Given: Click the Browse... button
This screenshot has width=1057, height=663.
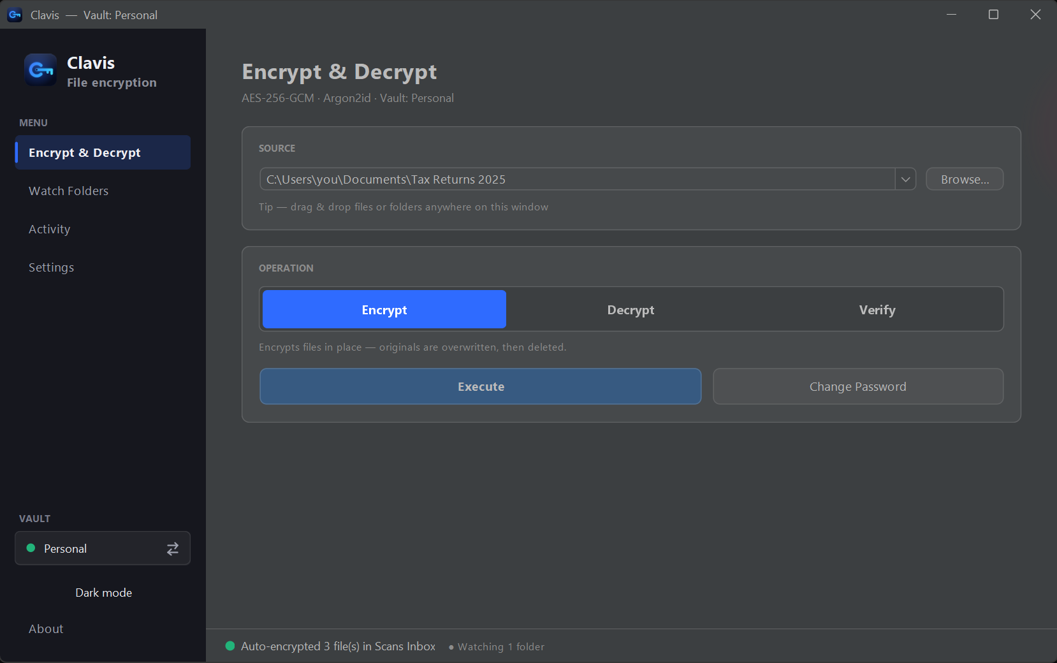Looking at the screenshot, I should pos(965,179).
